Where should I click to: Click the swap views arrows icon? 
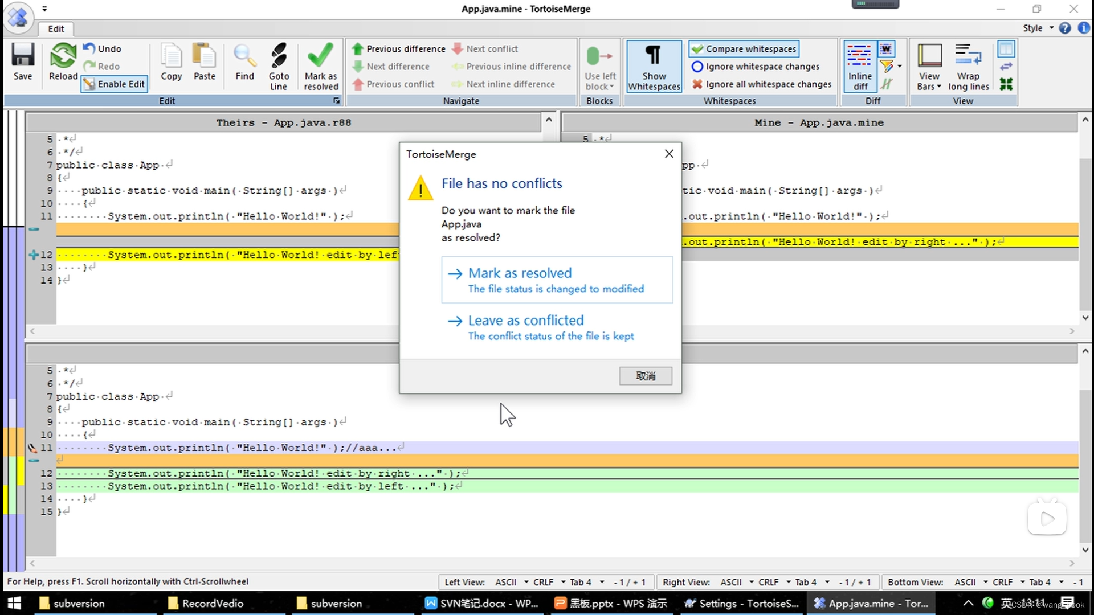[1006, 67]
